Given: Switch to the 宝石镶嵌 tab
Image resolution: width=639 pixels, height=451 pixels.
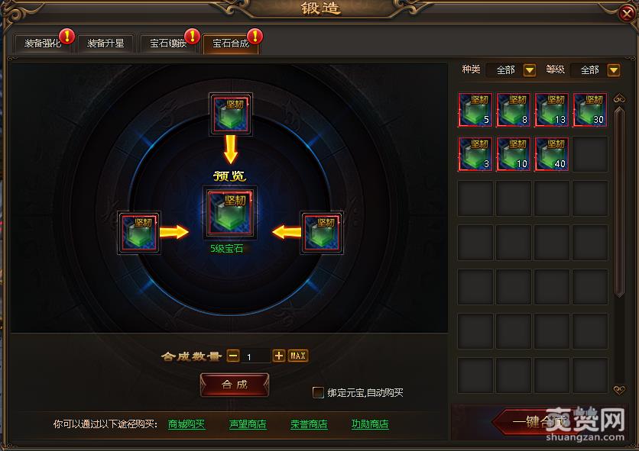Looking at the screenshot, I should (168, 43).
